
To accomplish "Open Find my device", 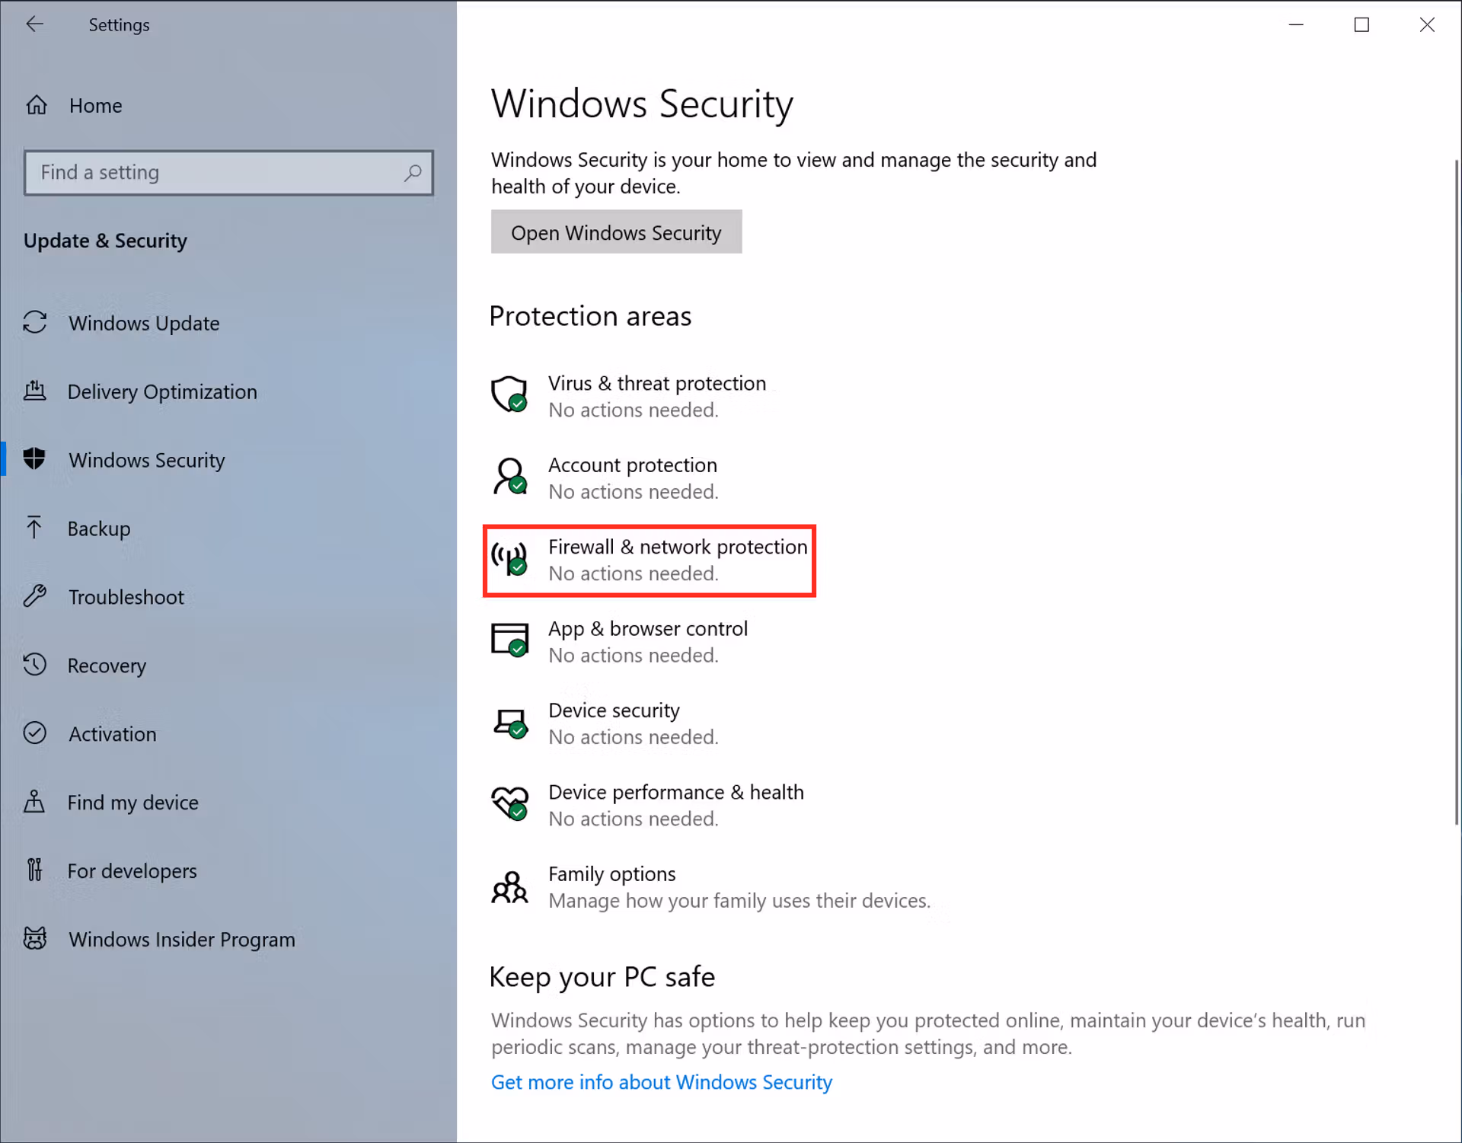I will pyautogui.click(x=132, y=802).
